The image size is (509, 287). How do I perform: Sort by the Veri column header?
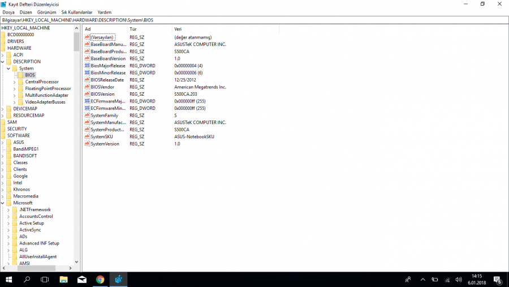225,29
